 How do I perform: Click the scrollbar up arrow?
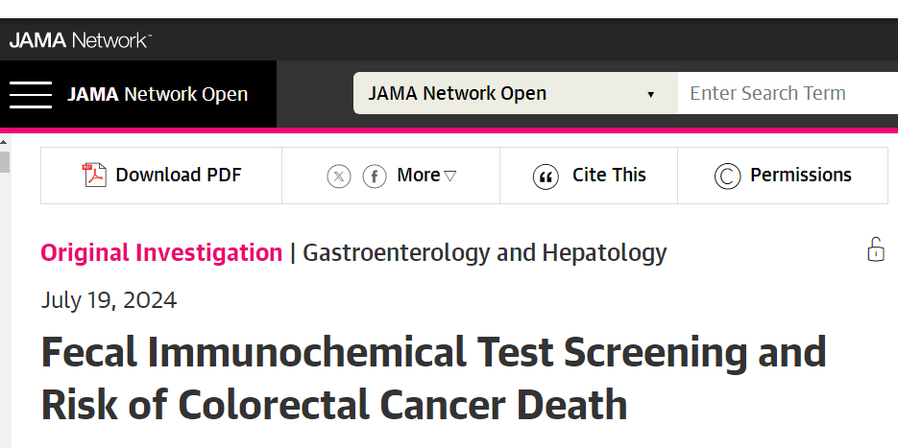click(x=5, y=143)
